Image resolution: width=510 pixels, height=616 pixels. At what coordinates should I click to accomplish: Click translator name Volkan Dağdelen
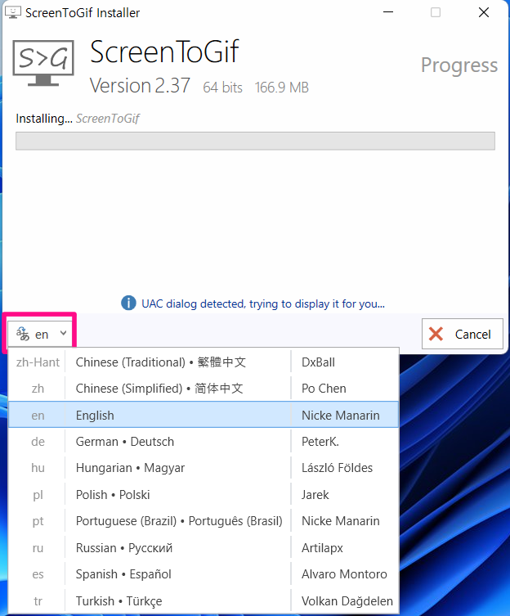[x=347, y=601]
